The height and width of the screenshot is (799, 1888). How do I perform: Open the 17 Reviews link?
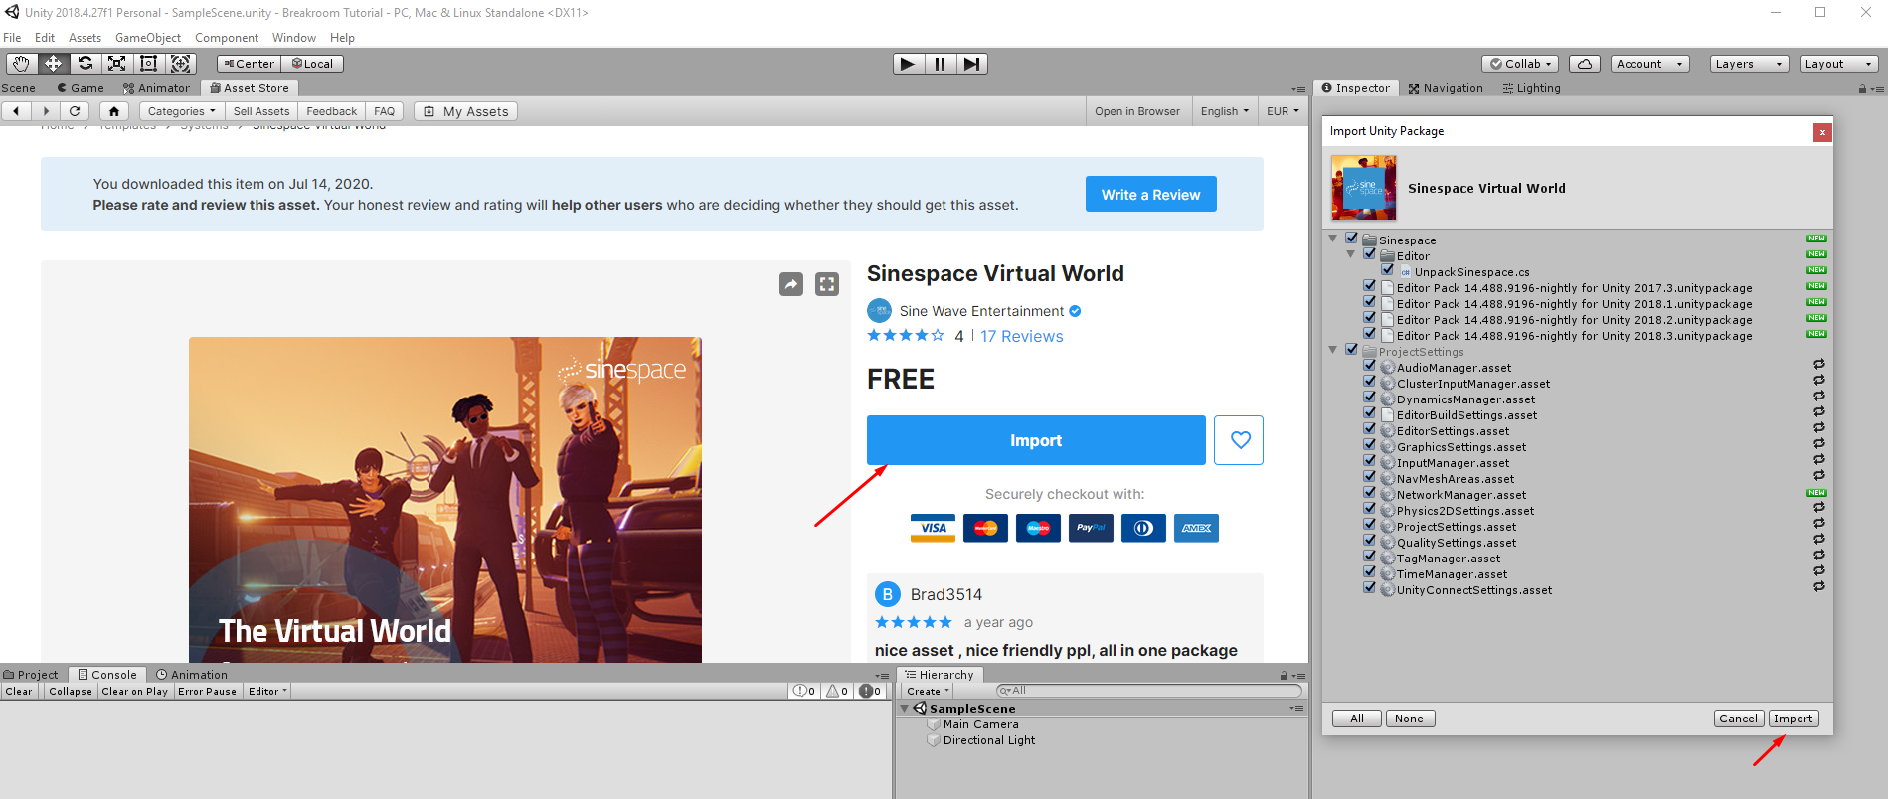[x=1021, y=337]
